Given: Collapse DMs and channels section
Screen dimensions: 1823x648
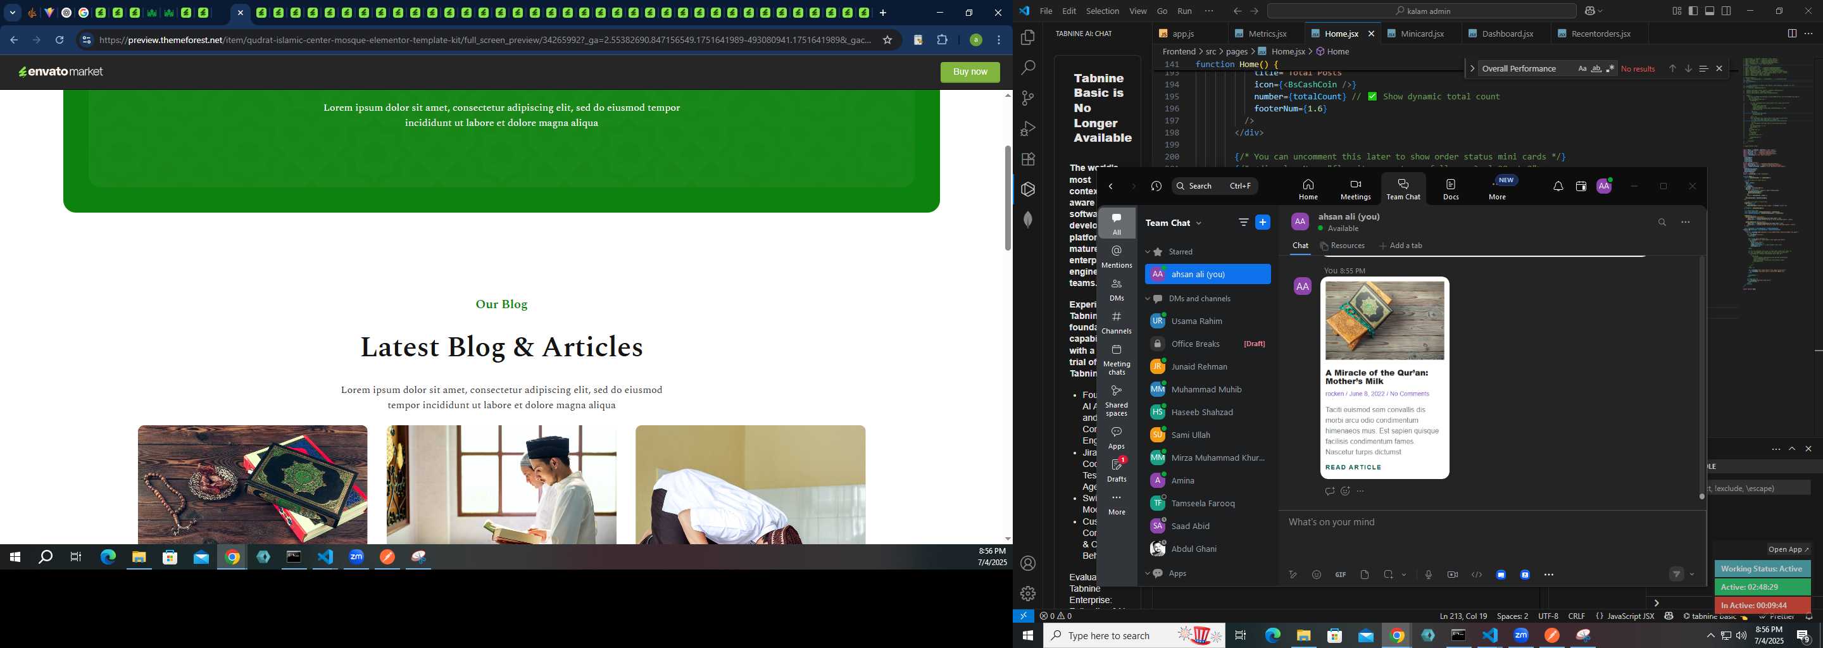Looking at the screenshot, I should [1148, 299].
